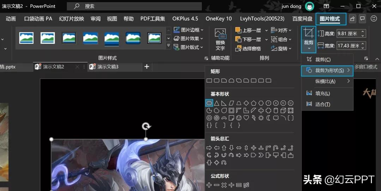Choose the sun shape

click(x=261, y=118)
